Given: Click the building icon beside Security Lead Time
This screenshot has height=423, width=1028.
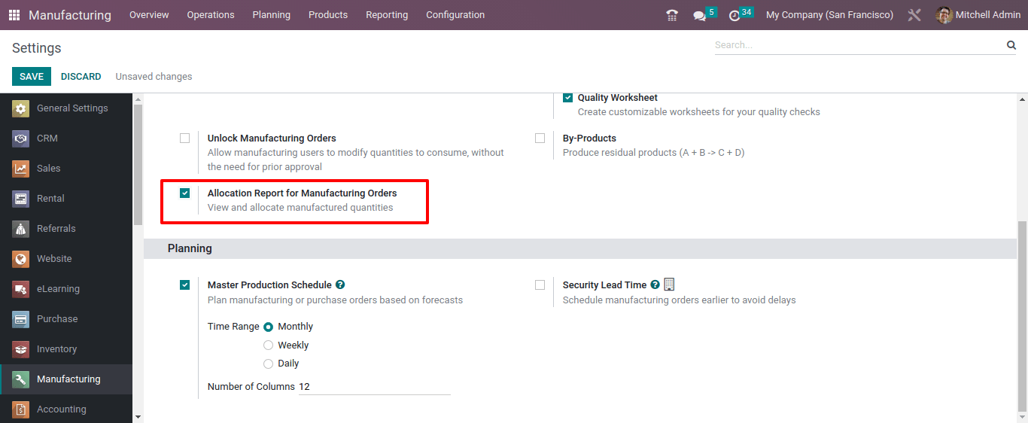Looking at the screenshot, I should [x=669, y=285].
